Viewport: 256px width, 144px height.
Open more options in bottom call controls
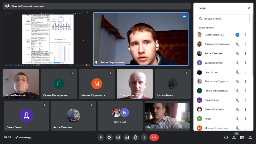click(144, 137)
